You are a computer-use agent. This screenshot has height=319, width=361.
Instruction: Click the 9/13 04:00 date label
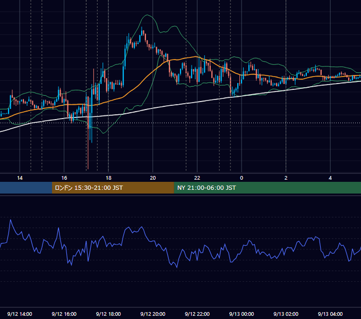pos(330,314)
